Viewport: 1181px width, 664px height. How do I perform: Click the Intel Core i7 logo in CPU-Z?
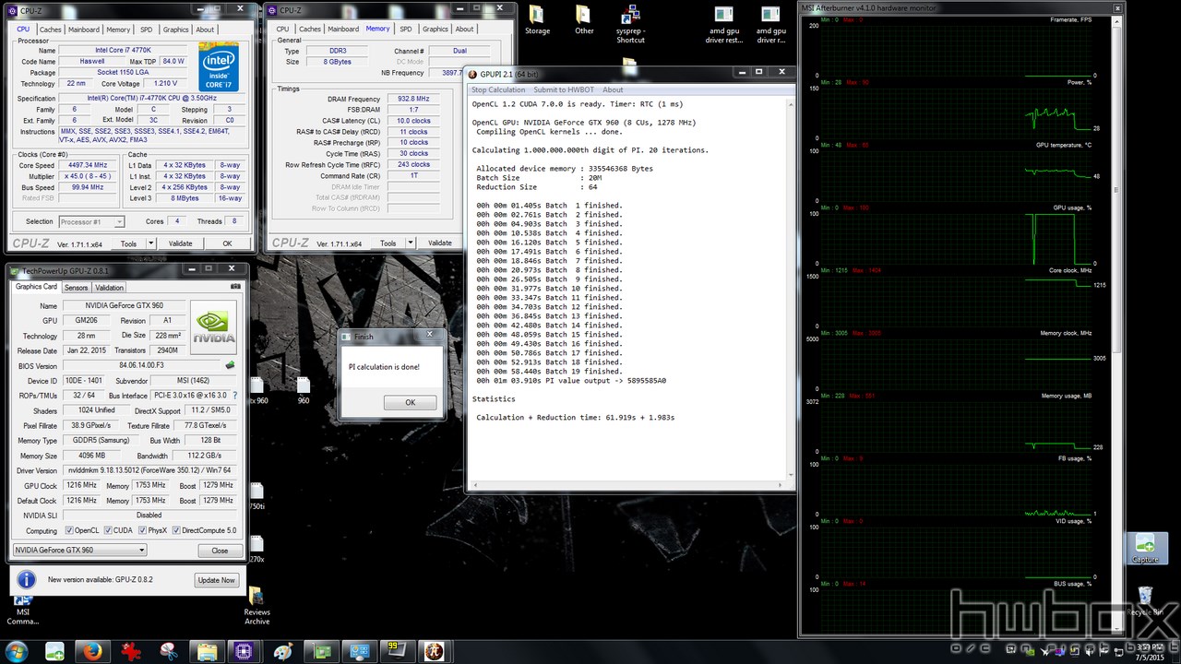click(x=219, y=66)
